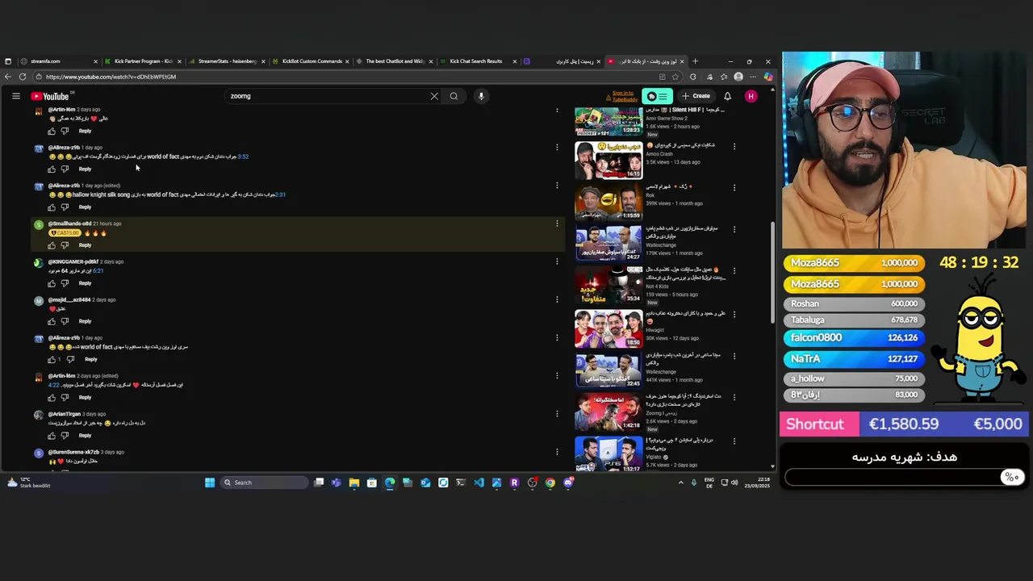Open options menu for @KINGGAMER-pd8kf comment

click(x=557, y=261)
